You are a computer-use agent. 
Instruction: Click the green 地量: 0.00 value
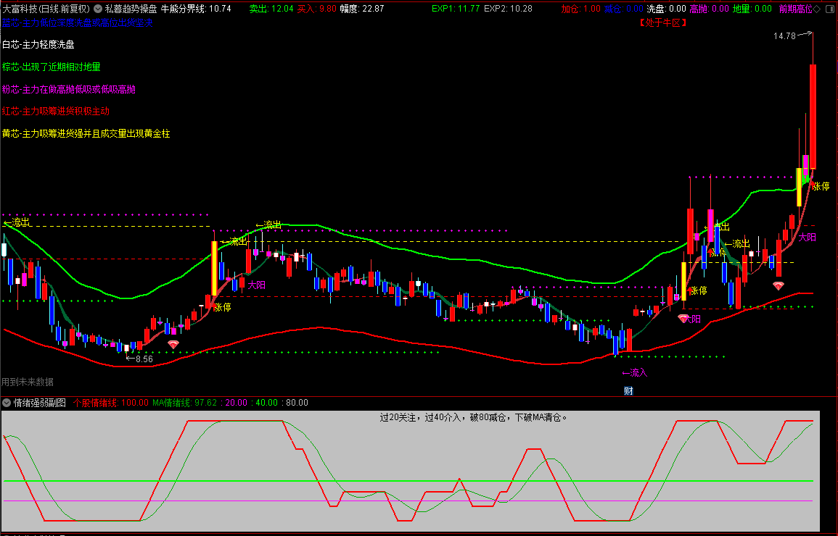pyautogui.click(x=752, y=9)
